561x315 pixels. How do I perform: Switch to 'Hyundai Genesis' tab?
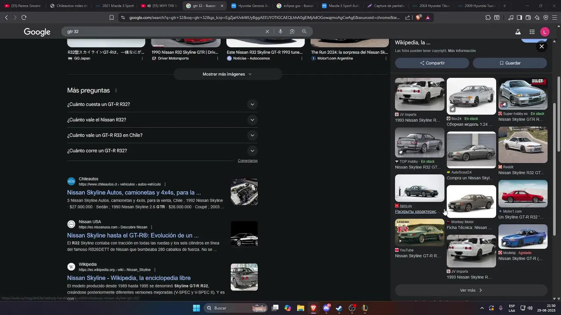(x=249, y=6)
